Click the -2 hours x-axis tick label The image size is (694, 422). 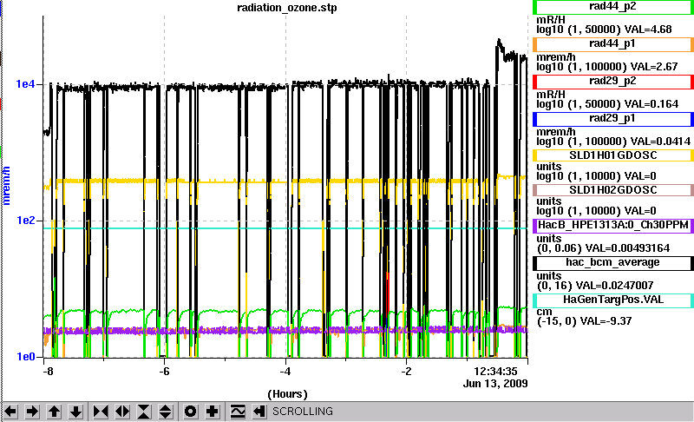[406, 372]
